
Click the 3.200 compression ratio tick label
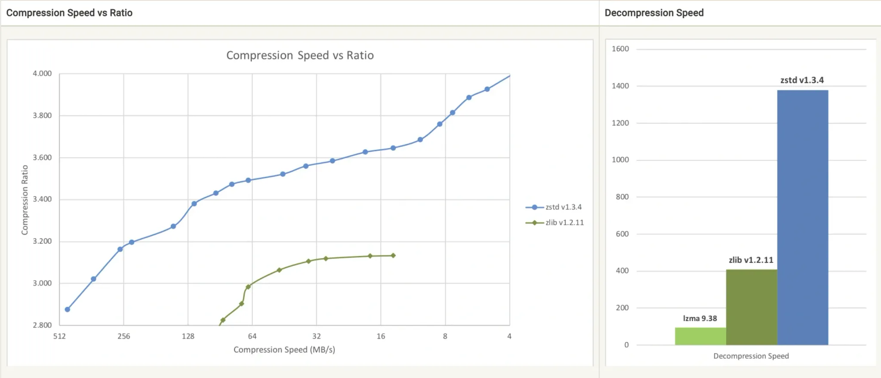tap(42, 241)
